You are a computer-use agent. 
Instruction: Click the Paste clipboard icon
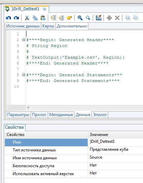43,18
